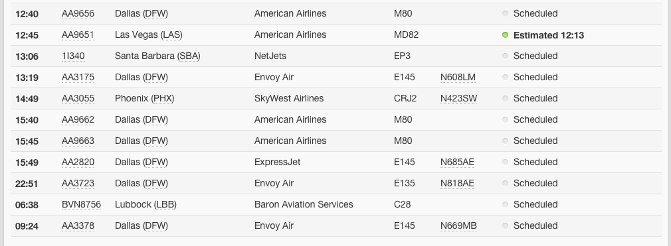Click the status dot on the AA3055 row

[x=505, y=98]
